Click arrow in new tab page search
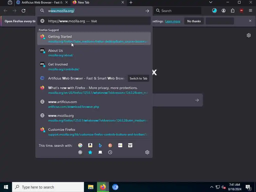Image resolution: width=256 pixels, height=192 pixels. pos(197,100)
